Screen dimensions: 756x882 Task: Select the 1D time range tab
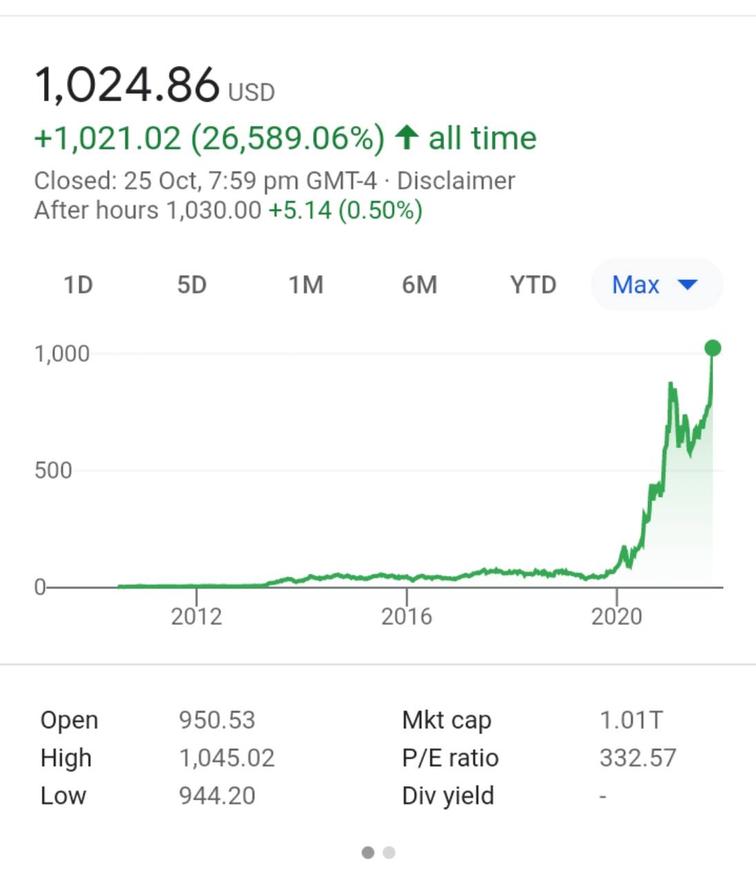pyautogui.click(x=78, y=285)
